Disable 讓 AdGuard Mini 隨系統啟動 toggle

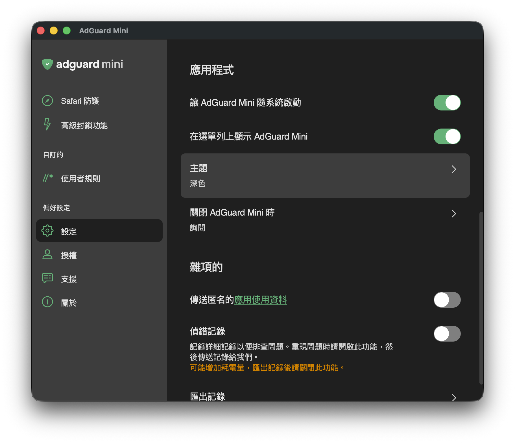coord(447,103)
